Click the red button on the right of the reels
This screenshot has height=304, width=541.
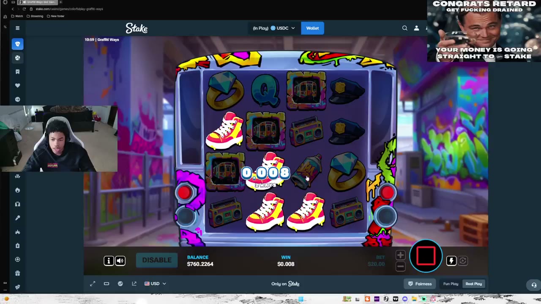(x=387, y=193)
